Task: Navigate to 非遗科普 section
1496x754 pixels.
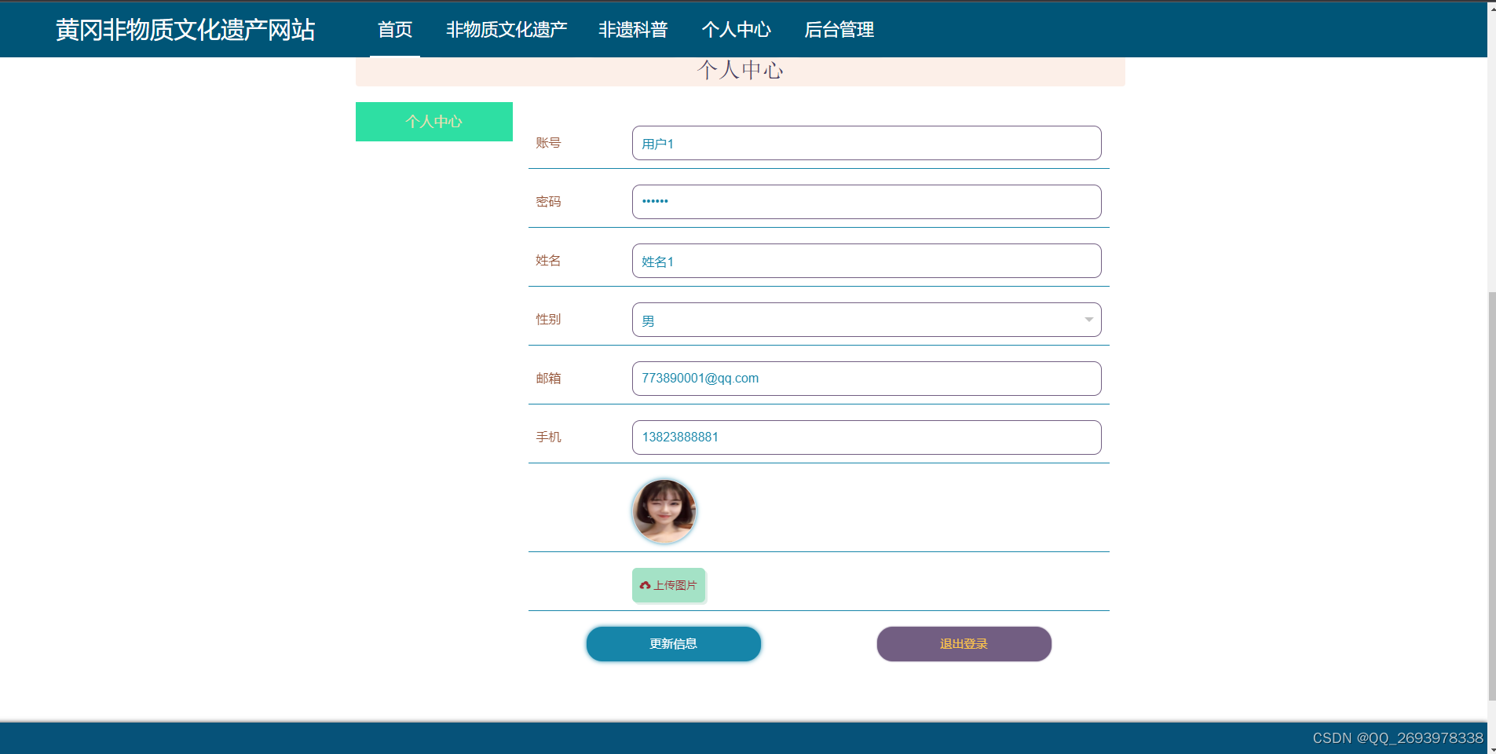Action: click(x=634, y=30)
